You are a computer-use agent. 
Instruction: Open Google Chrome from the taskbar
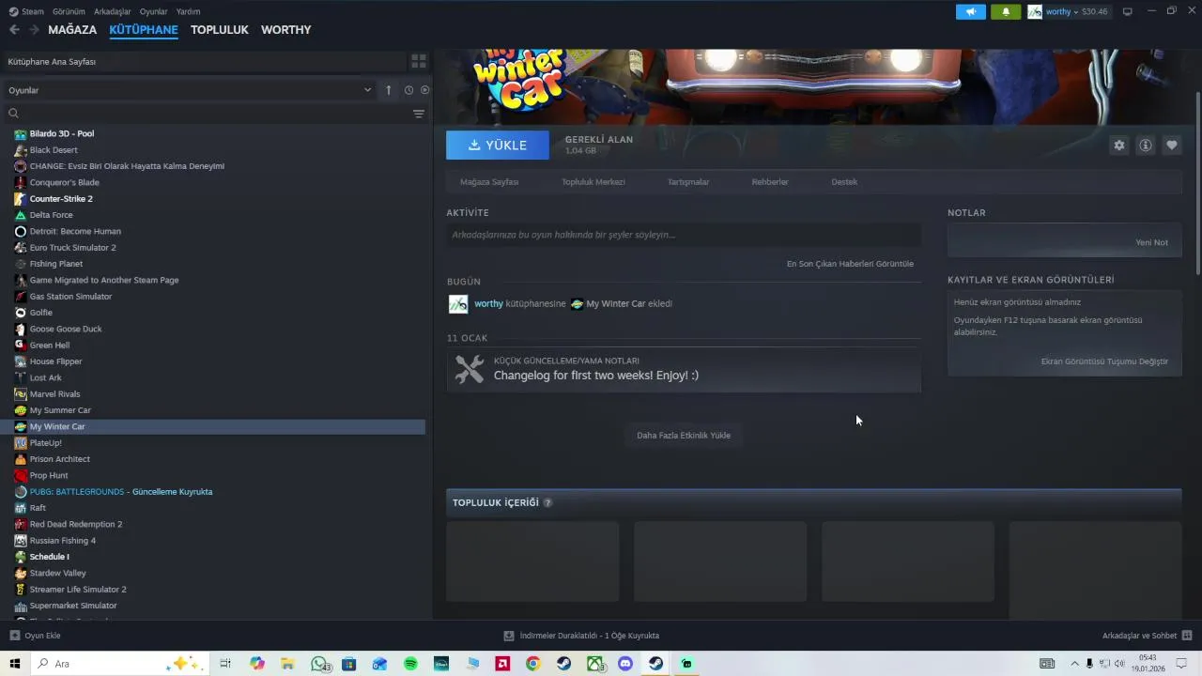click(x=532, y=664)
